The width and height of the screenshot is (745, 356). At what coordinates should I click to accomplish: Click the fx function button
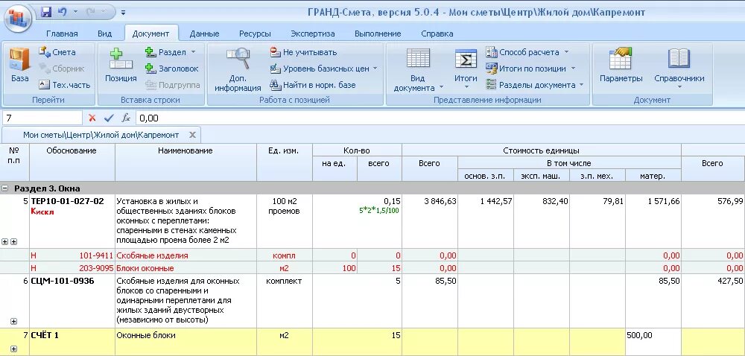tap(126, 118)
